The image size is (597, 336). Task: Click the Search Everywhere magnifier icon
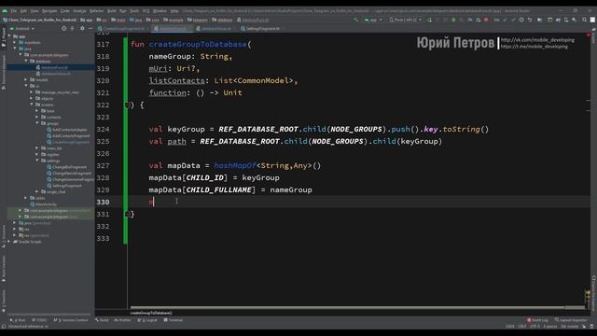584,20
